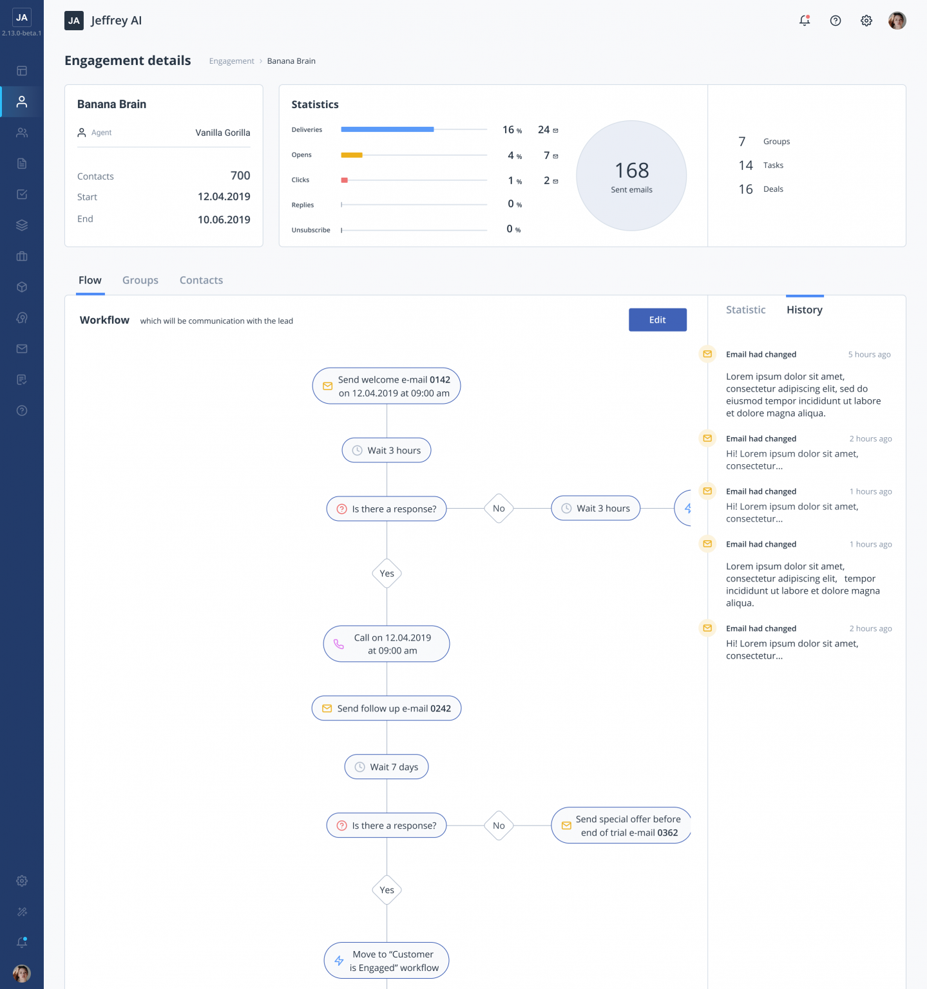Image resolution: width=927 pixels, height=989 pixels.
Task: Open settings gear in top header
Action: pos(866,21)
